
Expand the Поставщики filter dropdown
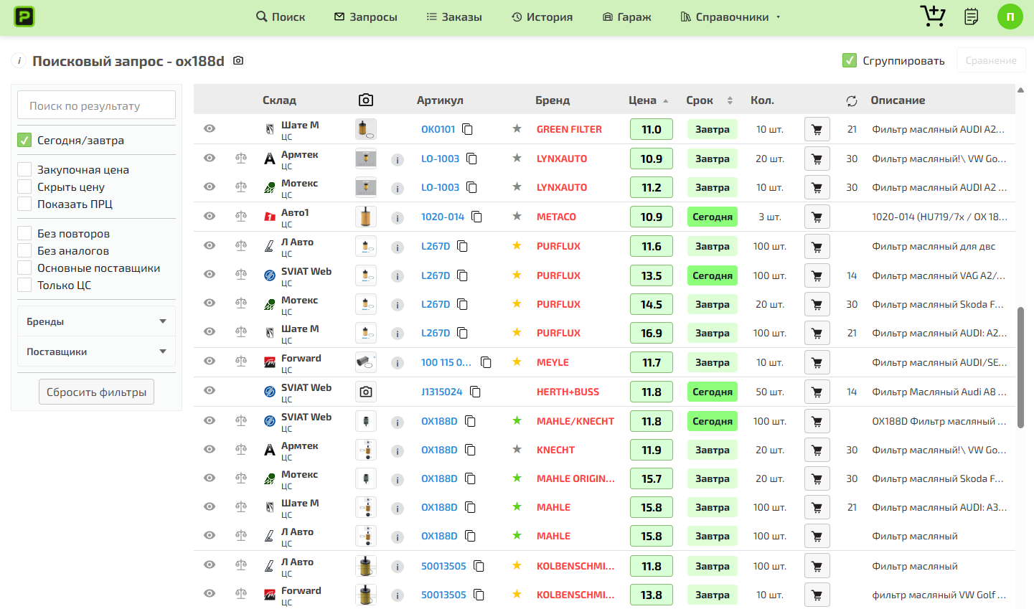(x=96, y=351)
